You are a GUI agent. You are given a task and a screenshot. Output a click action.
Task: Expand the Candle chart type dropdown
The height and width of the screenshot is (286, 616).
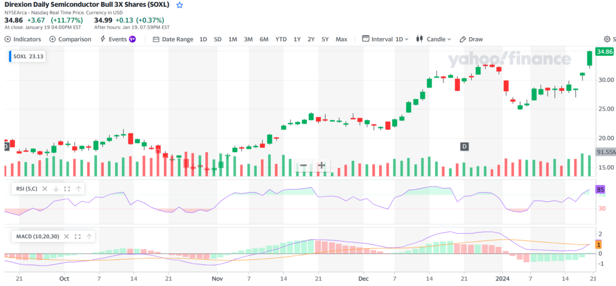[x=434, y=39]
